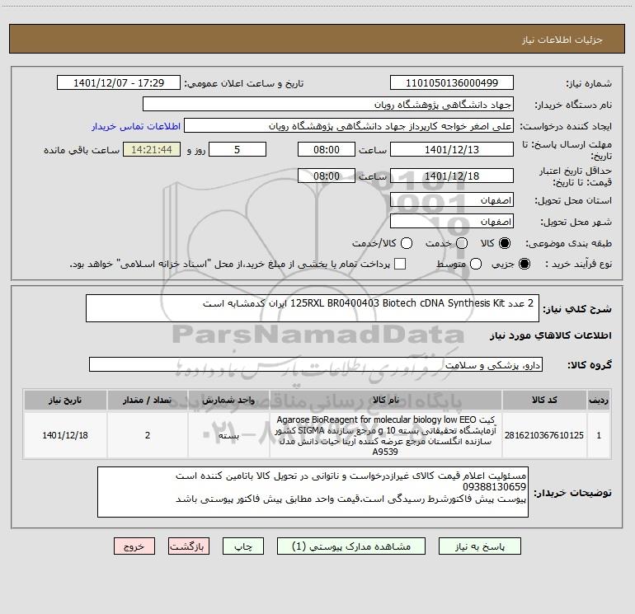Viewport: 635px width, 614px height.
Task: Click the response deadline time 08:00 field
Action: click(x=327, y=150)
